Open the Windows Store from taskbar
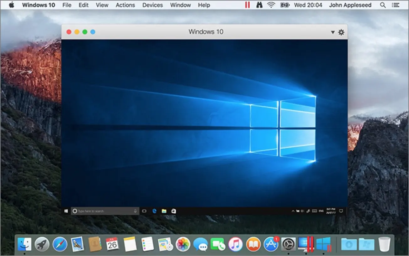 pos(173,211)
